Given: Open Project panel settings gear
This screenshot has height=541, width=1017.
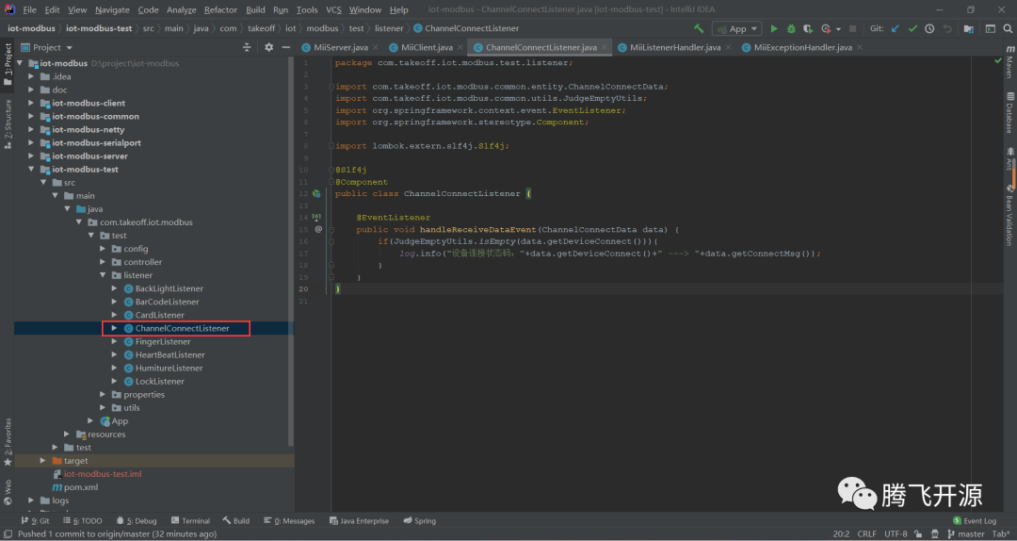Looking at the screenshot, I should (x=268, y=47).
